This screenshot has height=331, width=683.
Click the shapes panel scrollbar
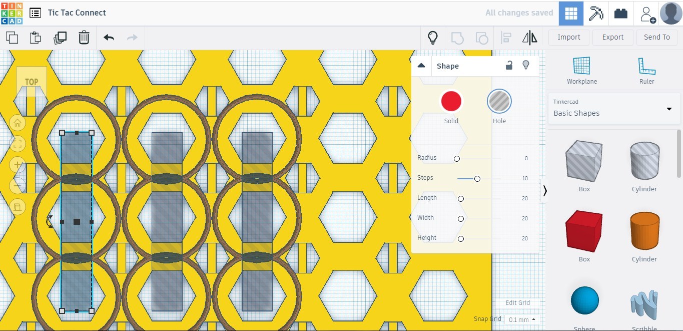pyautogui.click(x=679, y=153)
